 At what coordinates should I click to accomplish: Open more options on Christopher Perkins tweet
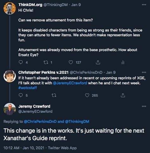(144, 72)
